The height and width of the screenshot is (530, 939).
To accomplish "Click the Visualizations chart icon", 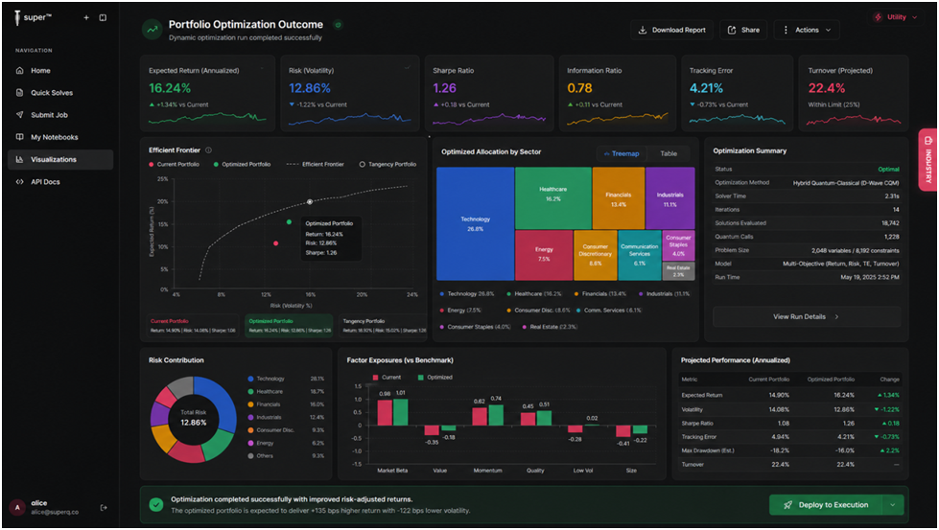I will pyautogui.click(x=20, y=160).
